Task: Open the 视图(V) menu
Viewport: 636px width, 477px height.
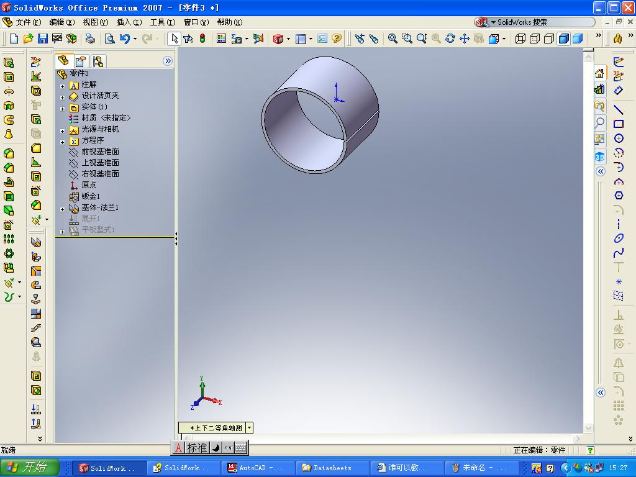Action: pyautogui.click(x=95, y=22)
